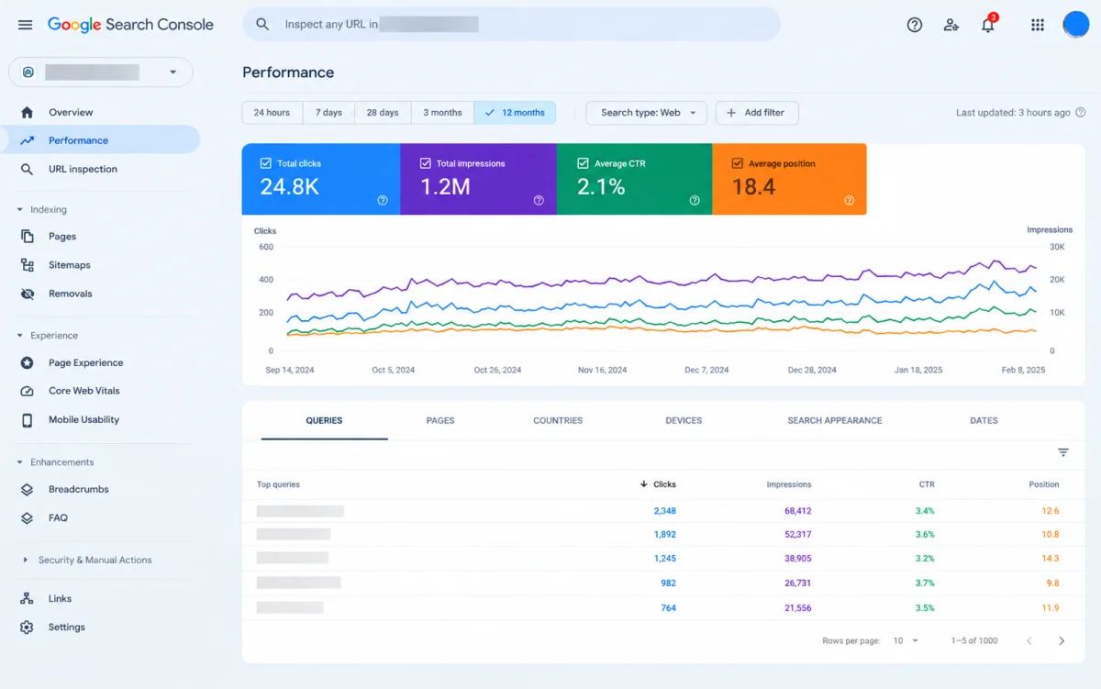Viewport: 1101px width, 689px height.
Task: Uncheck the Average CTR checkbox
Action: click(x=583, y=163)
